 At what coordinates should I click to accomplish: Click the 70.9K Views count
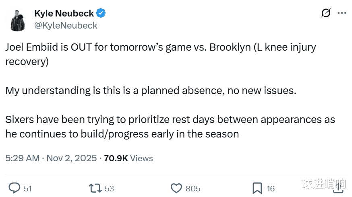coord(128,158)
